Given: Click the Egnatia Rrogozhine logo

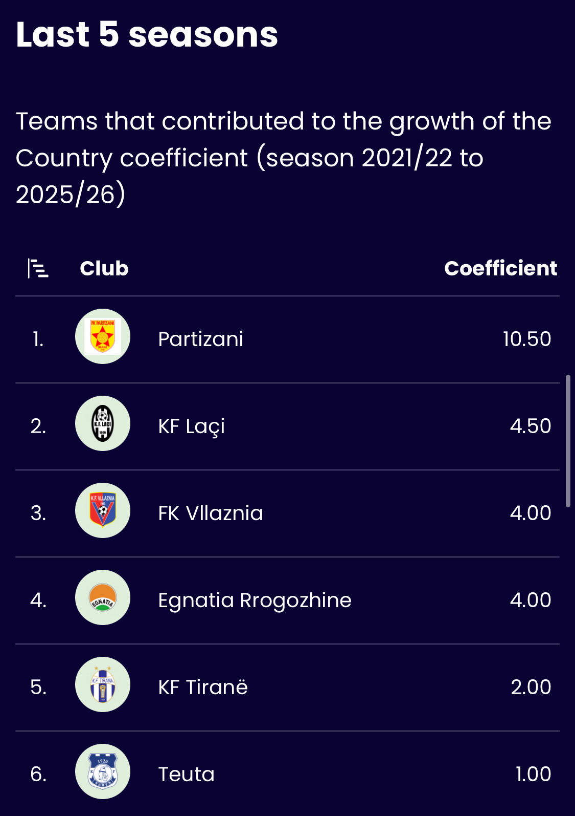Looking at the screenshot, I should click(x=103, y=597).
